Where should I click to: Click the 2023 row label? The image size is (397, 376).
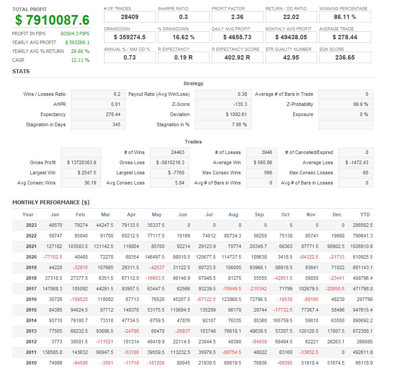point(31,225)
